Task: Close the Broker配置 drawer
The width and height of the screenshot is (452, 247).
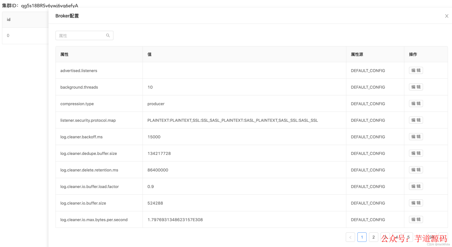Action: [x=447, y=16]
